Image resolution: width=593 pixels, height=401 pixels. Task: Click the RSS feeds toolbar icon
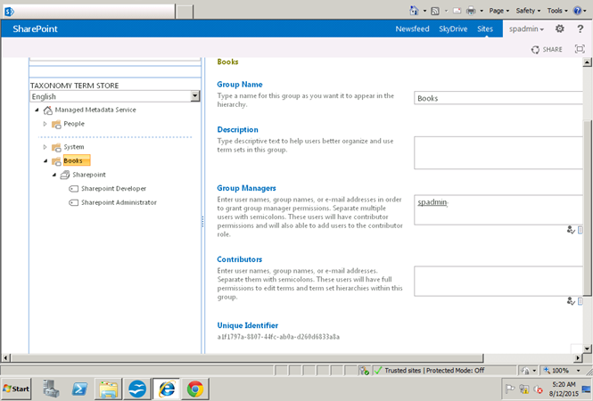(x=435, y=11)
